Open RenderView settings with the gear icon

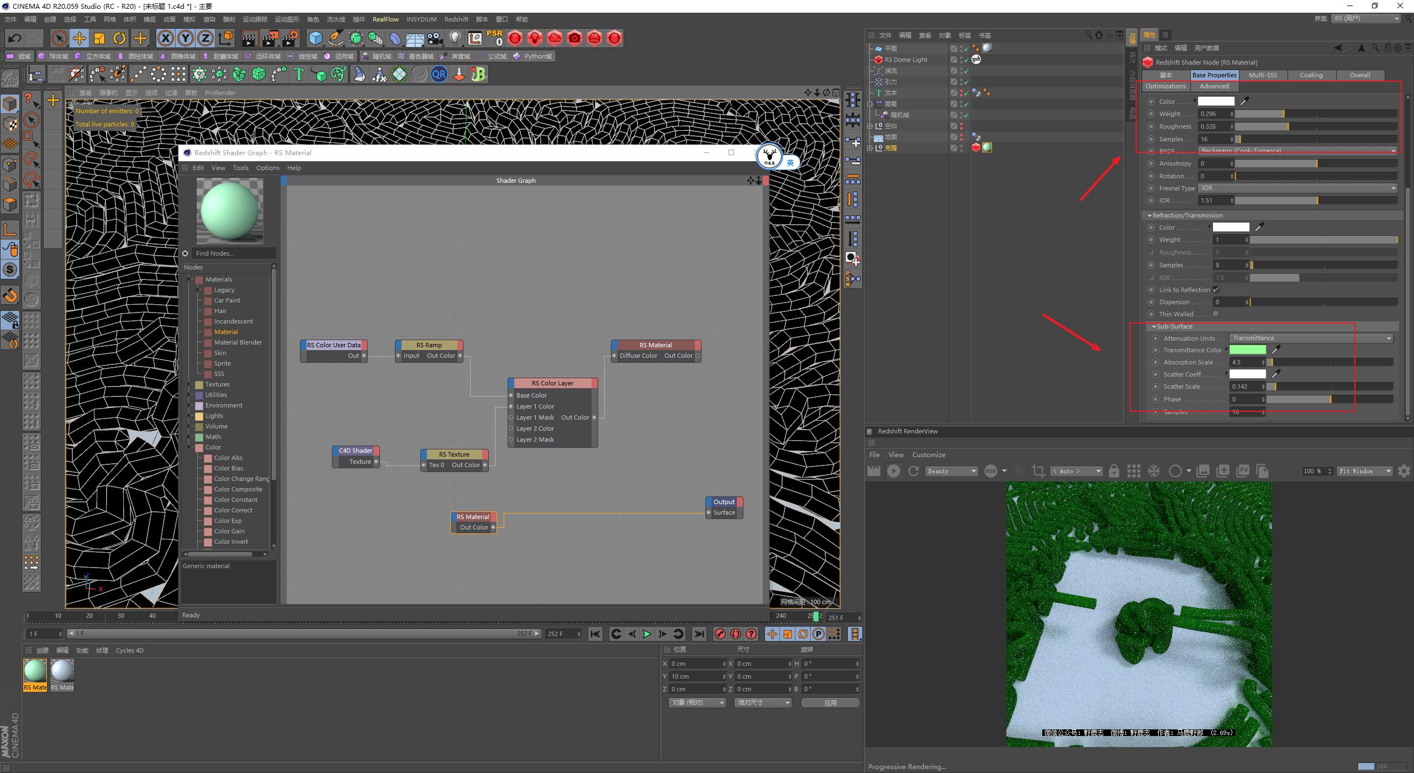coord(1405,470)
